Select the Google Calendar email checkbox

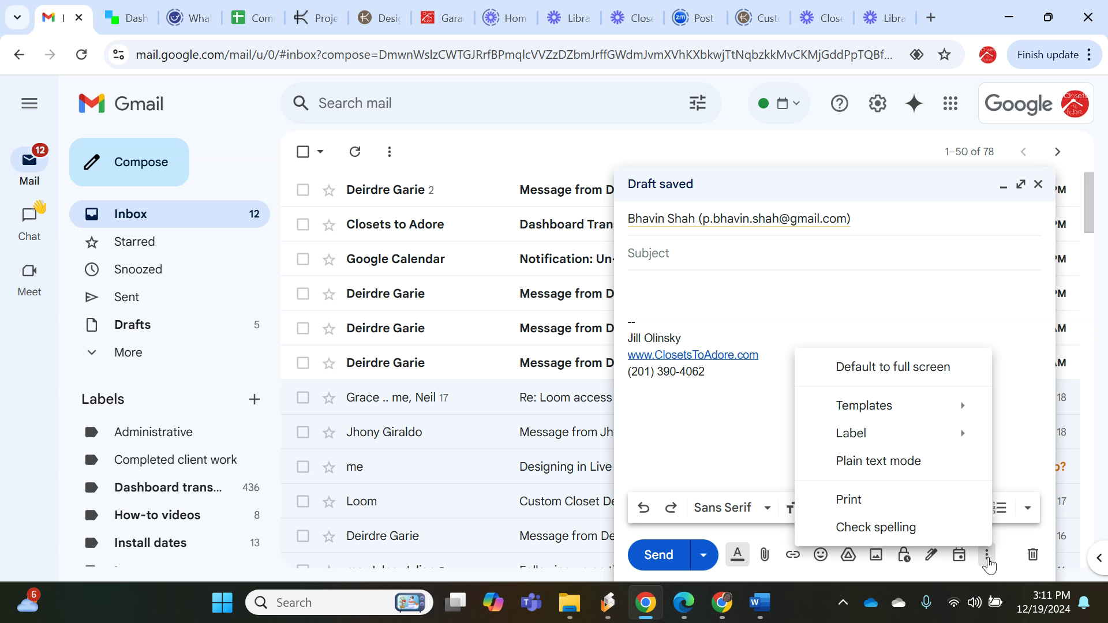coord(302,259)
